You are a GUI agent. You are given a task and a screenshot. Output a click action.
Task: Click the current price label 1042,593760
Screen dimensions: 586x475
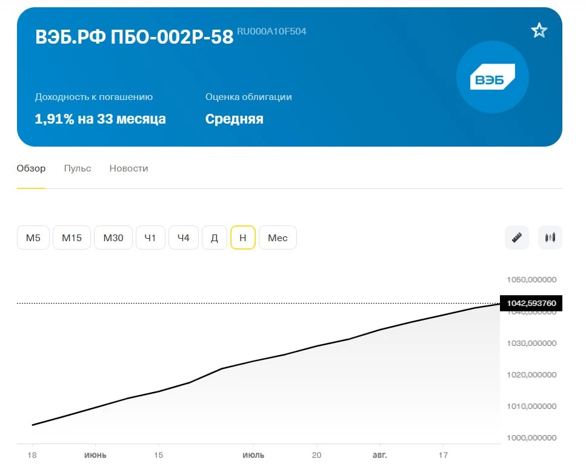coord(531,303)
